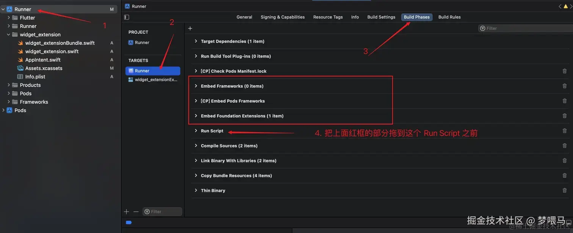Viewport: 573px width, 233px height.
Task: Expand Link Binary With Libraries phase
Action: pyautogui.click(x=196, y=161)
